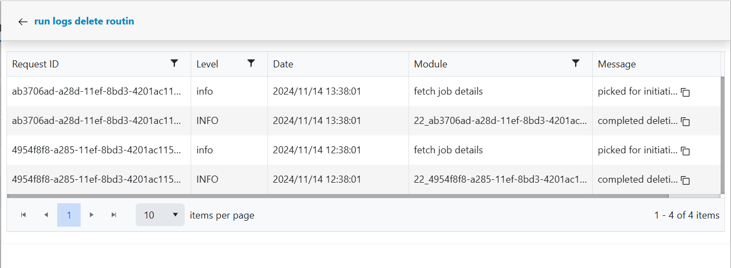731x268 pixels.
Task: Copy the first row's message
Action: [686, 92]
